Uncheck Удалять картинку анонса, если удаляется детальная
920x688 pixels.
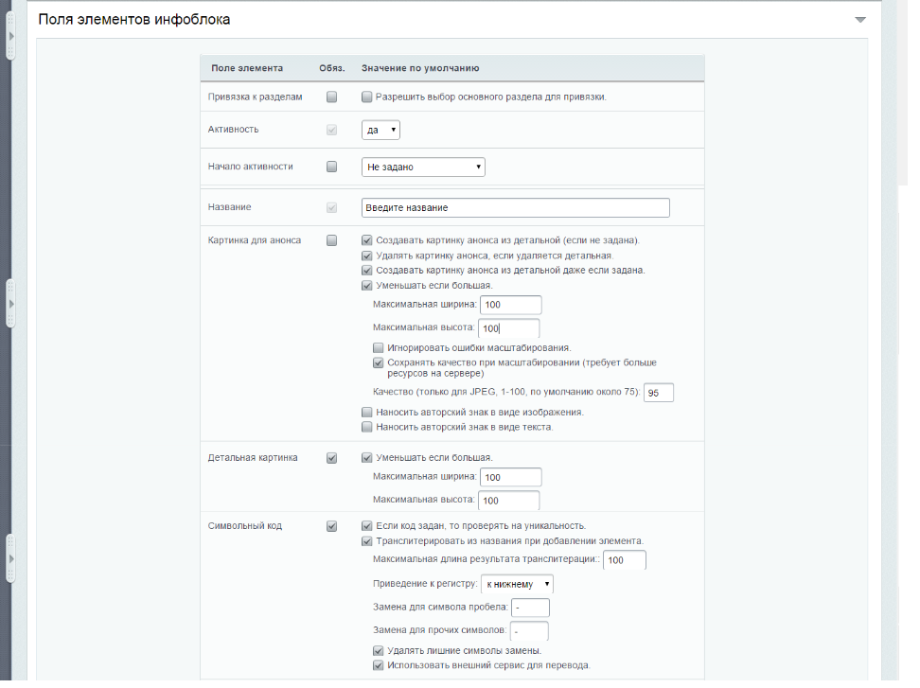367,256
